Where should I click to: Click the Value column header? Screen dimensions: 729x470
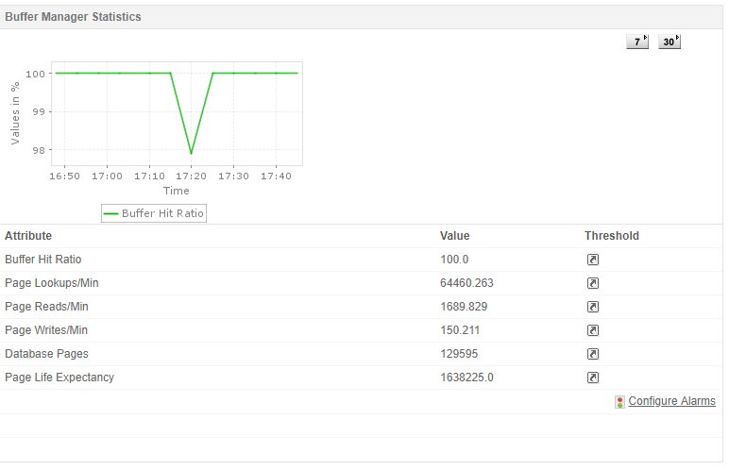tap(455, 236)
